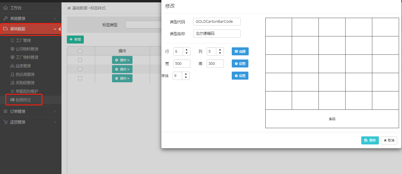This screenshot has width=402, height=174.
Task: Decrease the 列 column count
Action: (220, 53)
